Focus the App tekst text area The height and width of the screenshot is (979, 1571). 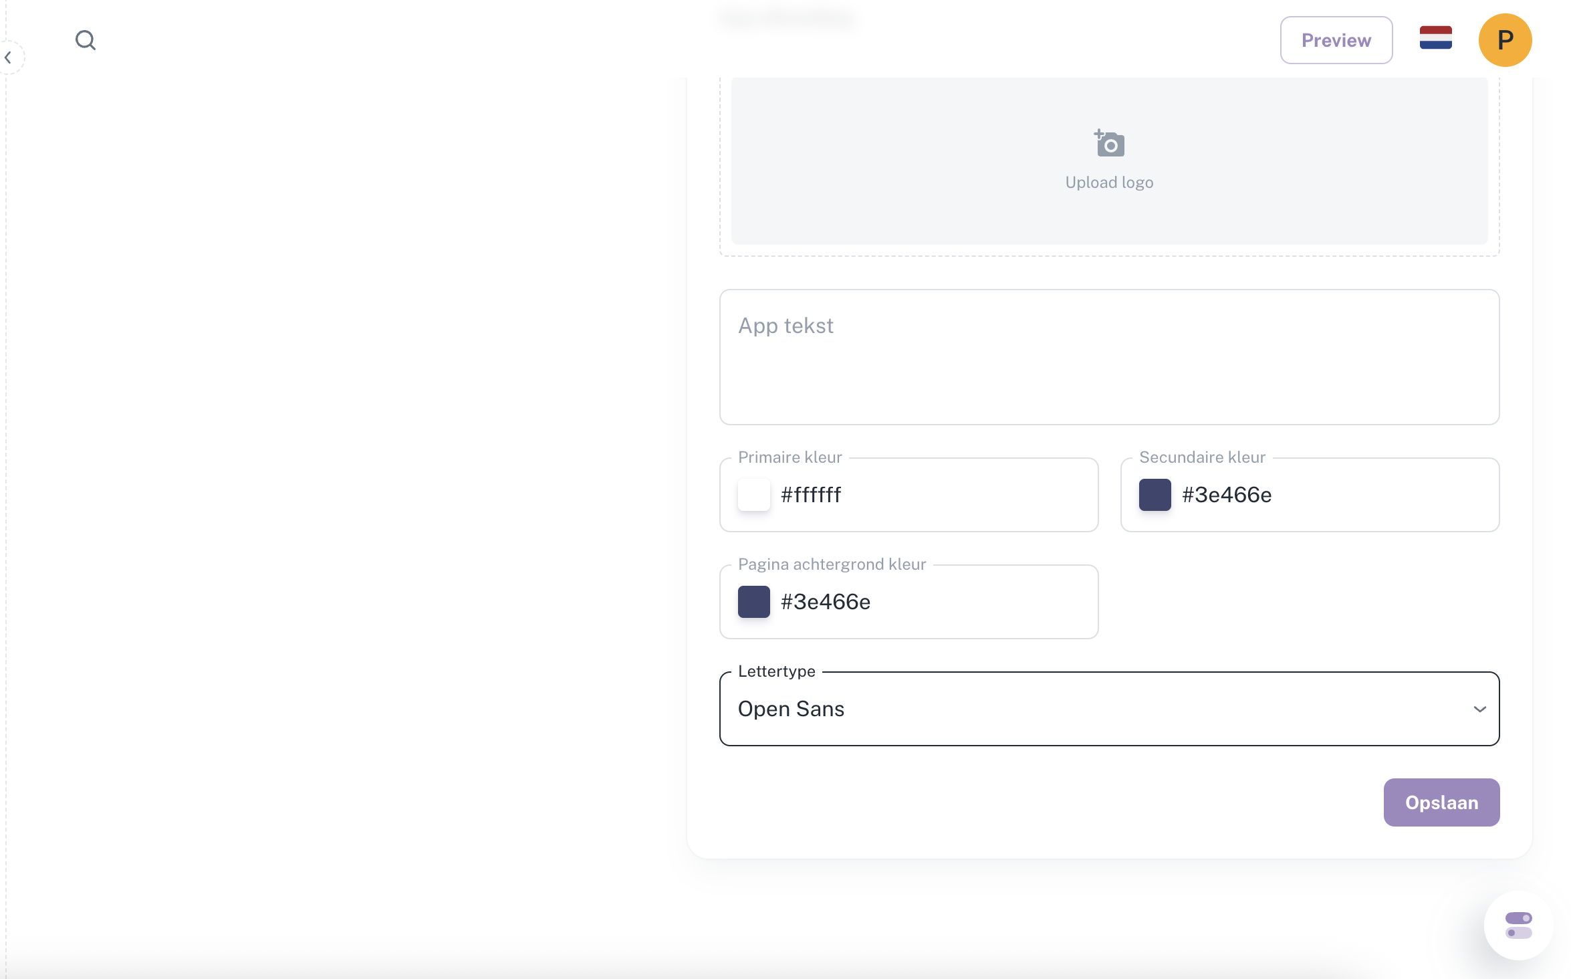[x=1109, y=357]
